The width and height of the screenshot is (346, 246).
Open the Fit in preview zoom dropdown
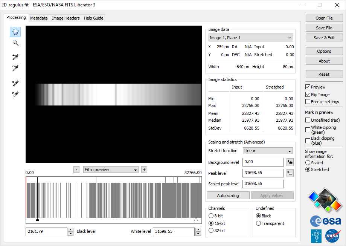tap(111, 170)
